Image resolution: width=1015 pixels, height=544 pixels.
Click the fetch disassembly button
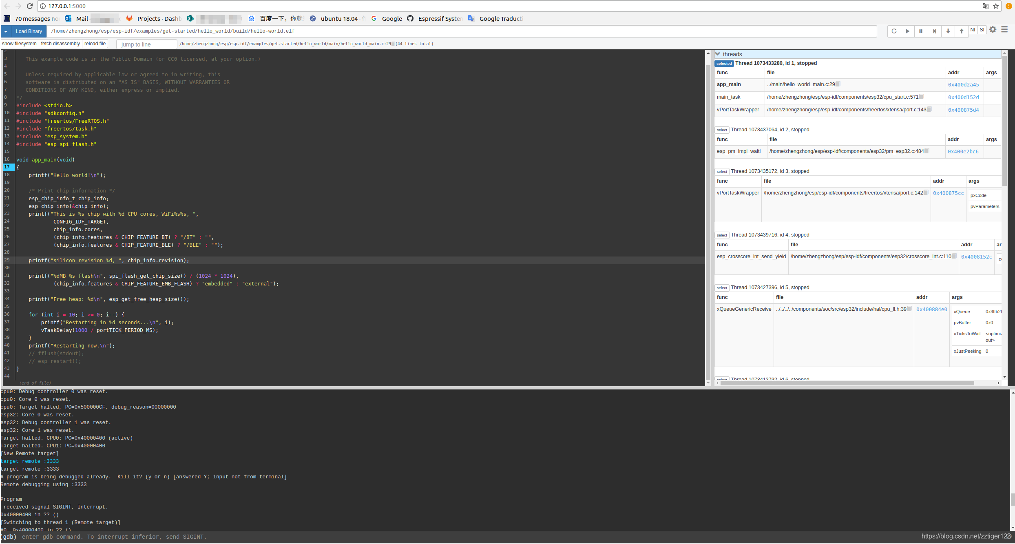pyautogui.click(x=60, y=43)
